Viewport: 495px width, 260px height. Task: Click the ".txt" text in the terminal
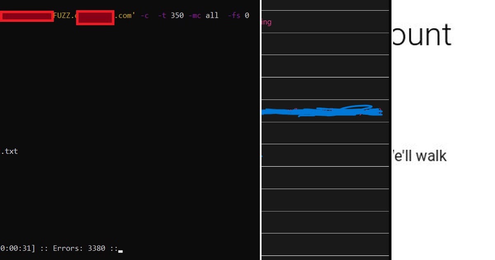[9, 151]
